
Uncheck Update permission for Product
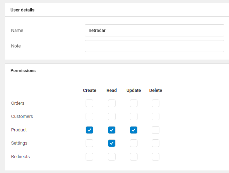pos(134,130)
